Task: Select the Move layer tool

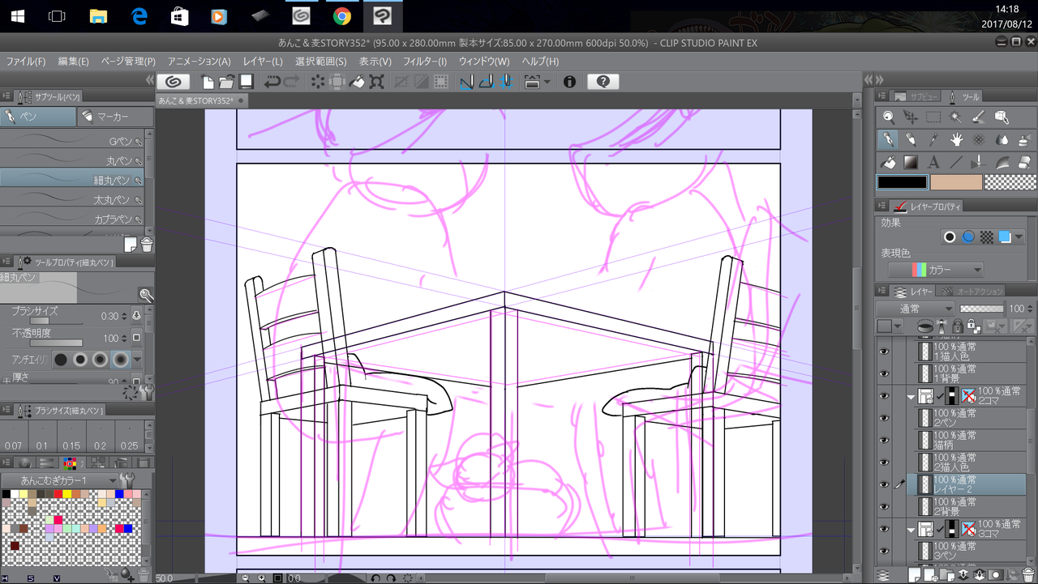Action: pyautogui.click(x=911, y=117)
